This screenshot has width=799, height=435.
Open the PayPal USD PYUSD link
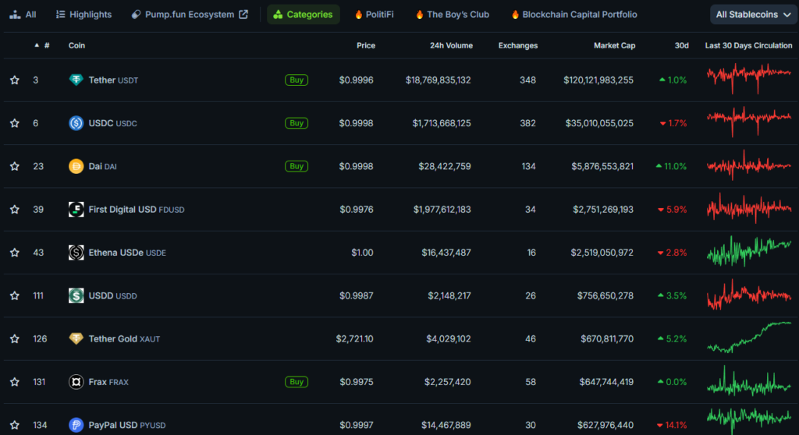pos(127,425)
